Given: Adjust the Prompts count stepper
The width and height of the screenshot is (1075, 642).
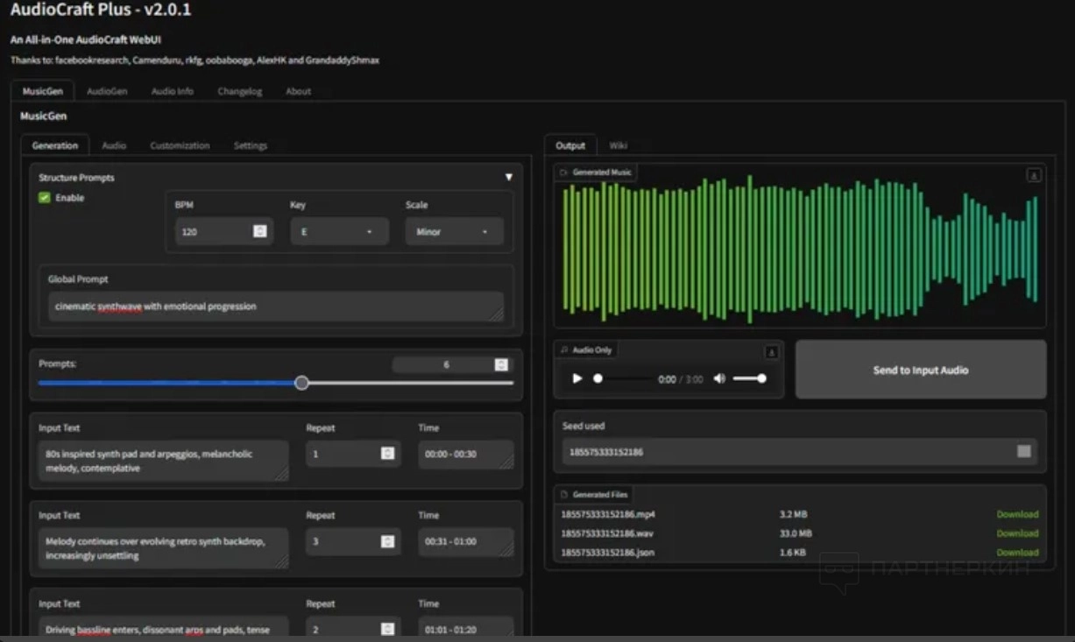Looking at the screenshot, I should point(500,365).
